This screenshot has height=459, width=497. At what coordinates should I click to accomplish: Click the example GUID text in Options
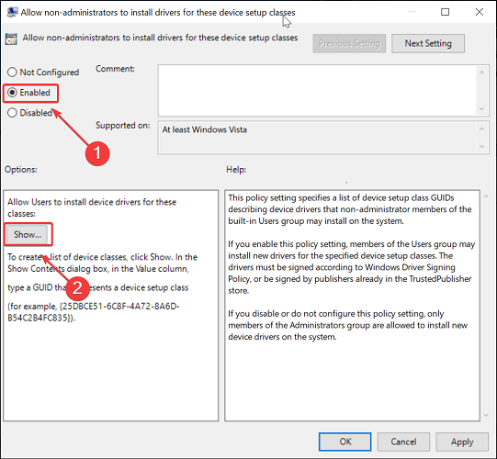[94, 312]
